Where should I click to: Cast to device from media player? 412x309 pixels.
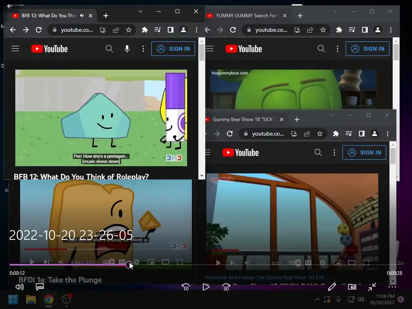(352, 287)
